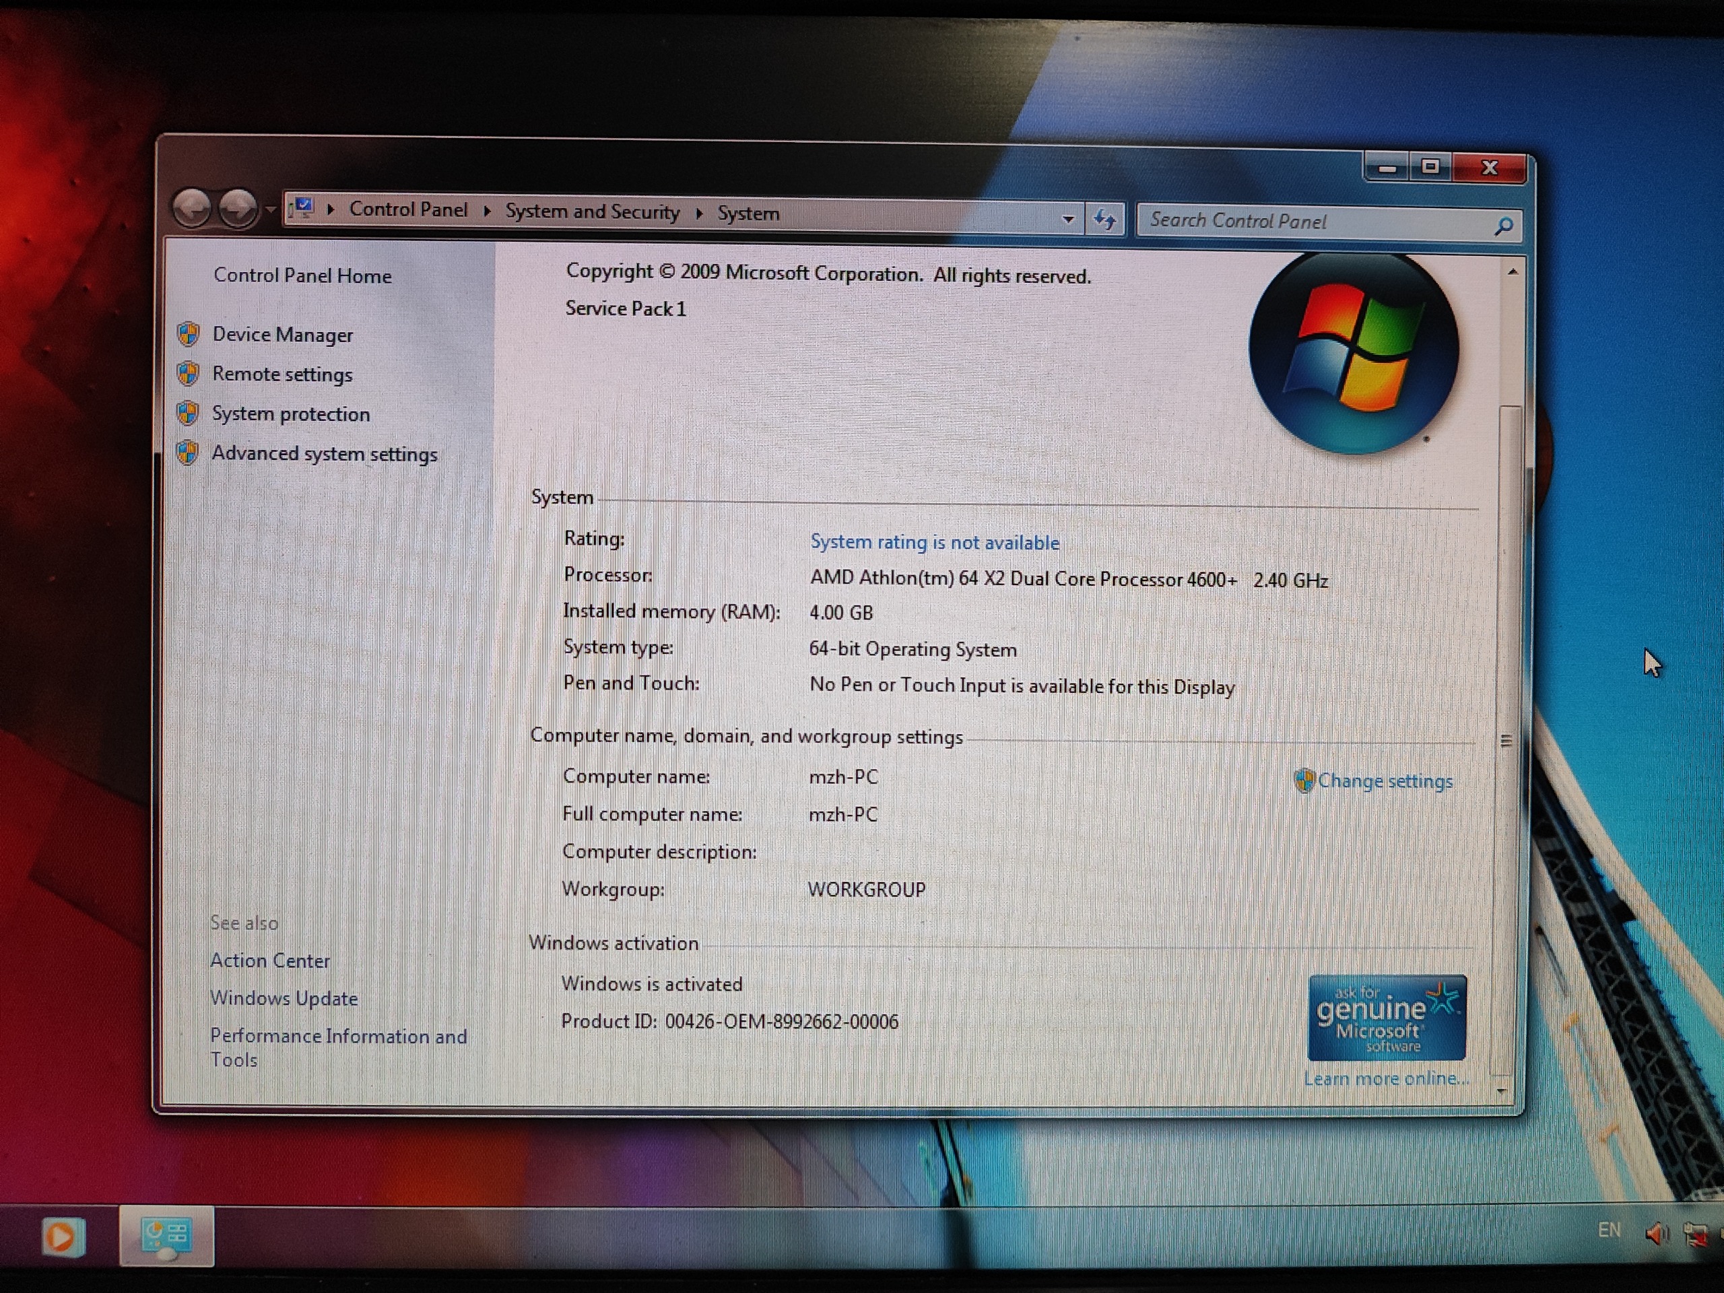This screenshot has width=1724, height=1293.
Task: Click shield icon beside Remote settings
Action: pos(188,374)
